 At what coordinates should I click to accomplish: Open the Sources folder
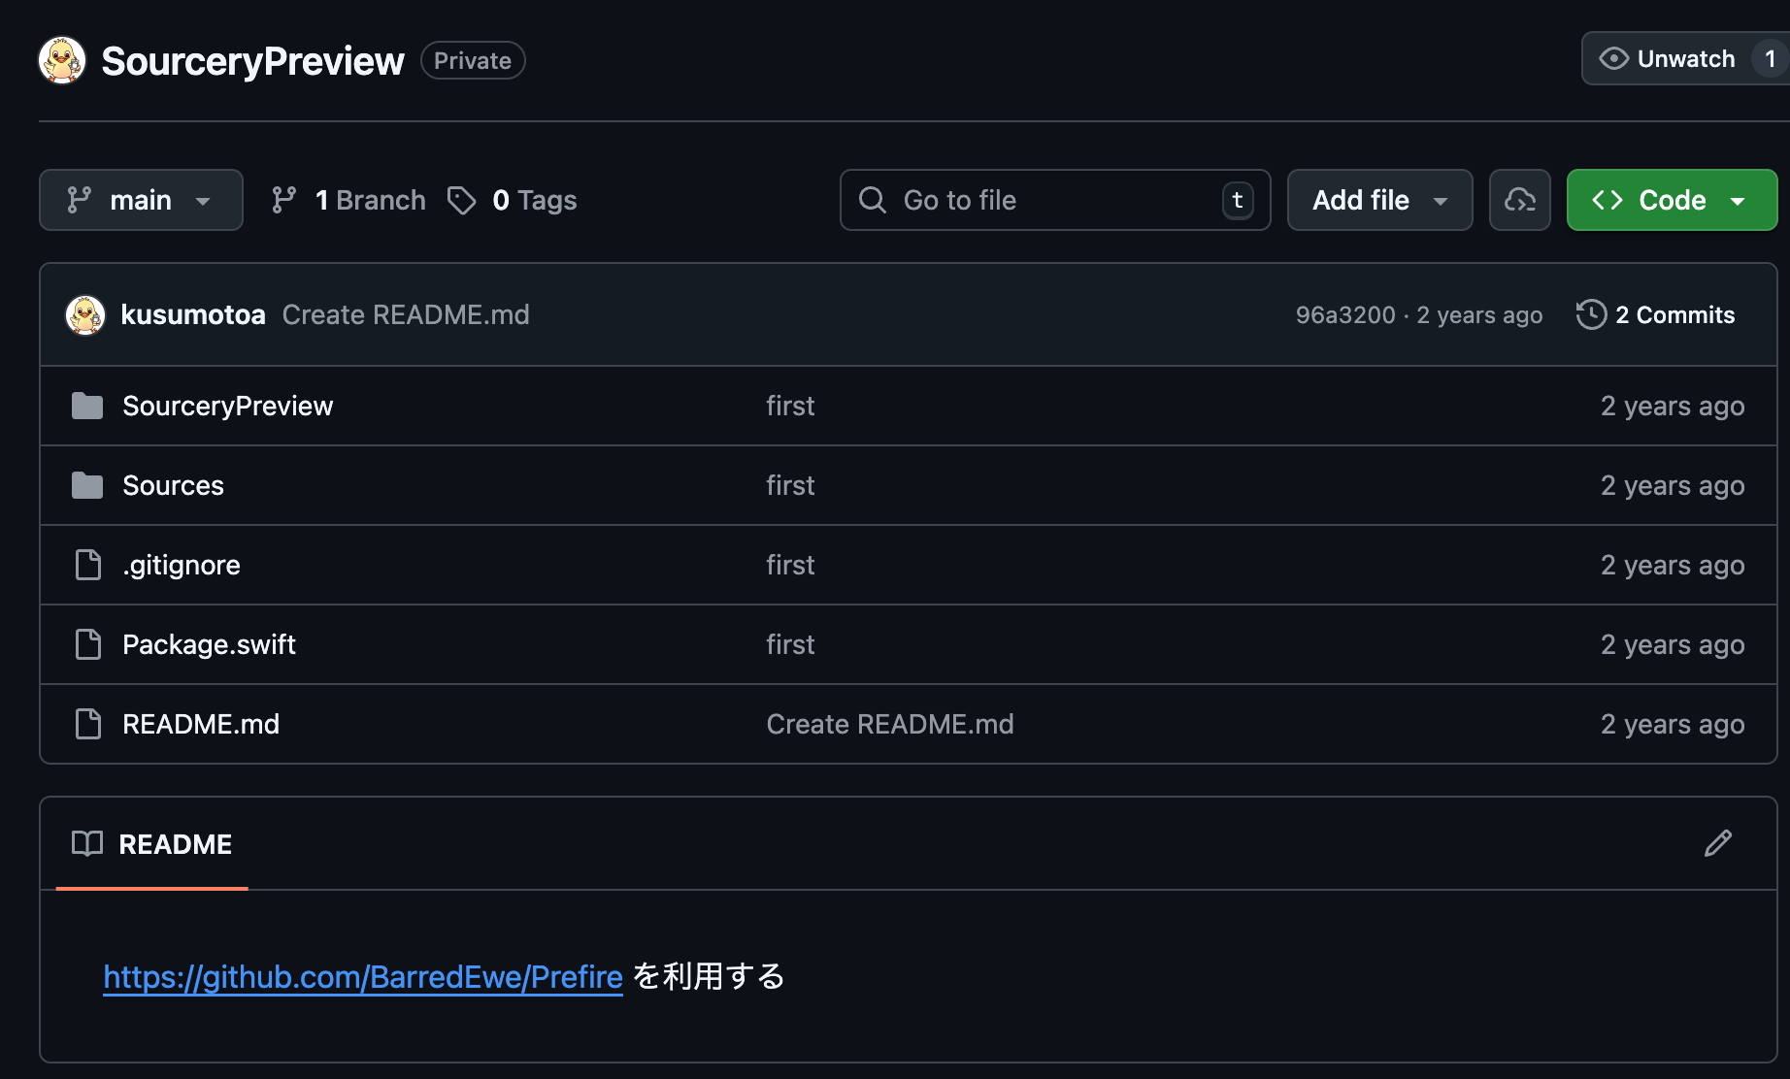(173, 485)
